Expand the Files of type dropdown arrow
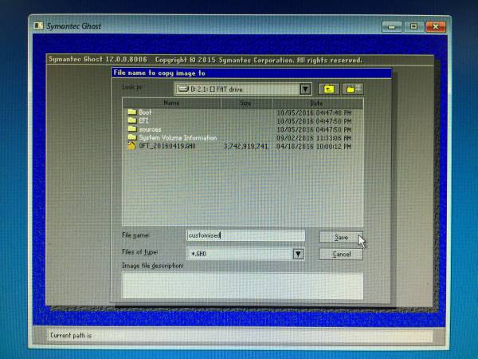 298,254
